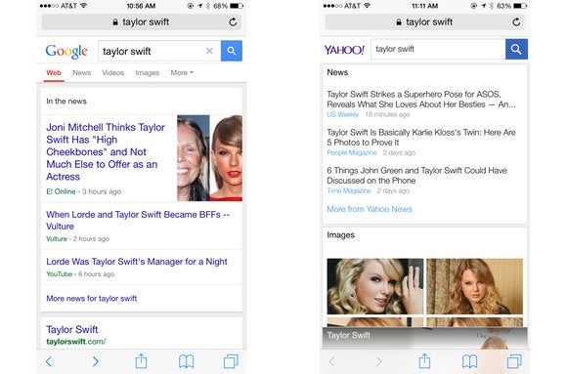Open the Joni Mitchell Thinks Taylor Swift headline
Screen dimensions: 567x374
(106, 151)
